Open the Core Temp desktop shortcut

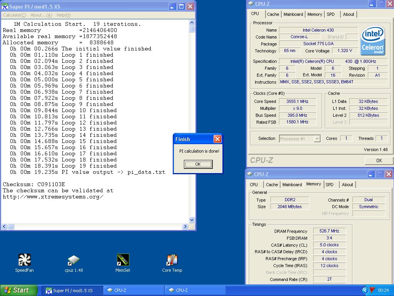click(172, 263)
